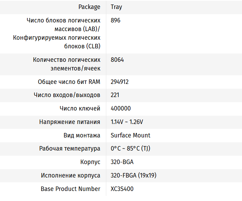Select base product number XC3S400
Screen dimensions: 242x201
[x=122, y=189]
